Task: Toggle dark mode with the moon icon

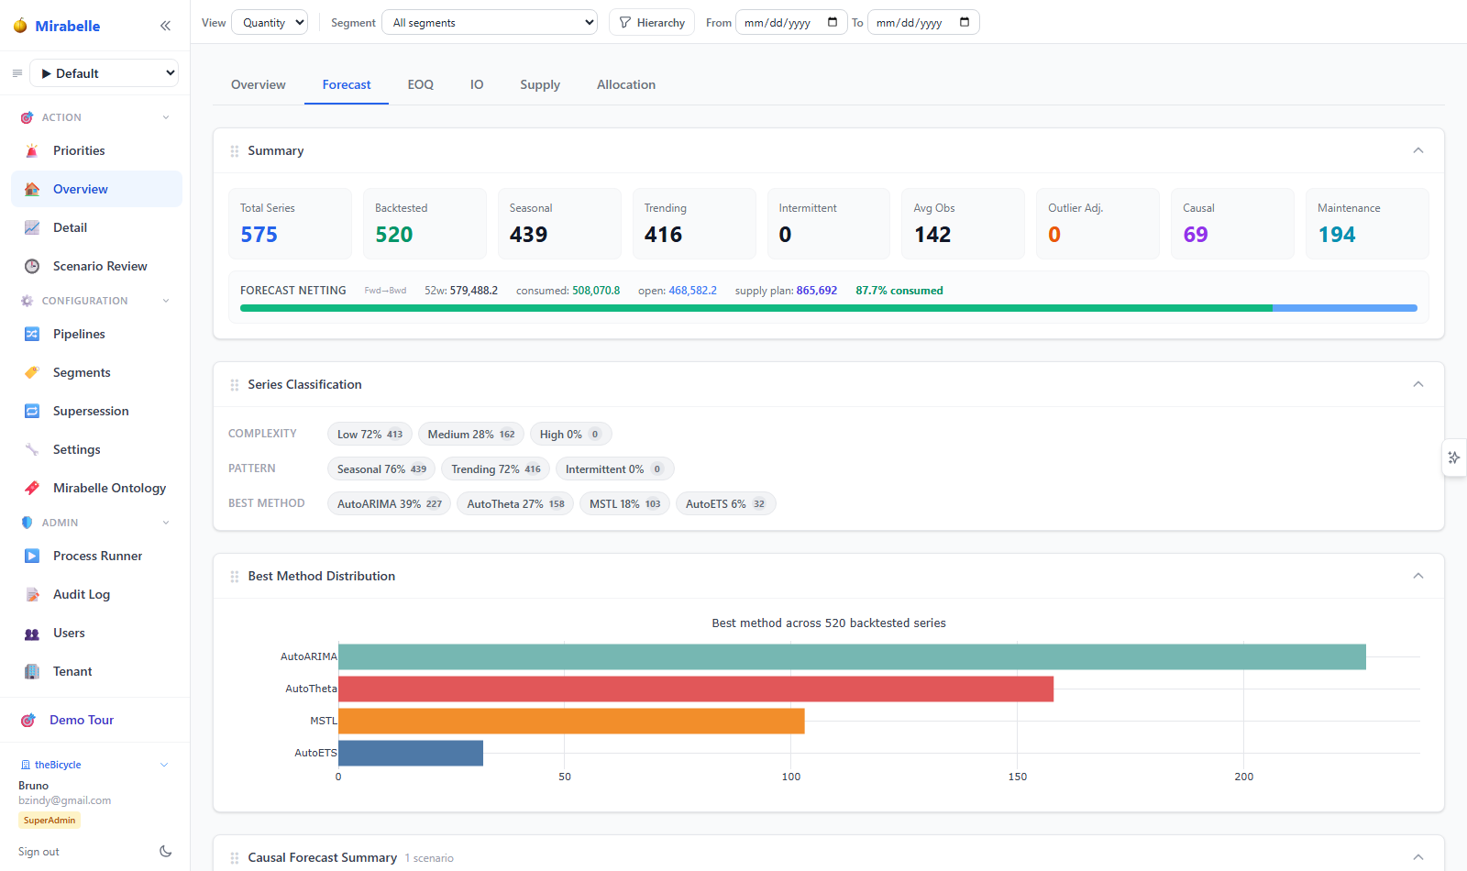Action: (165, 851)
